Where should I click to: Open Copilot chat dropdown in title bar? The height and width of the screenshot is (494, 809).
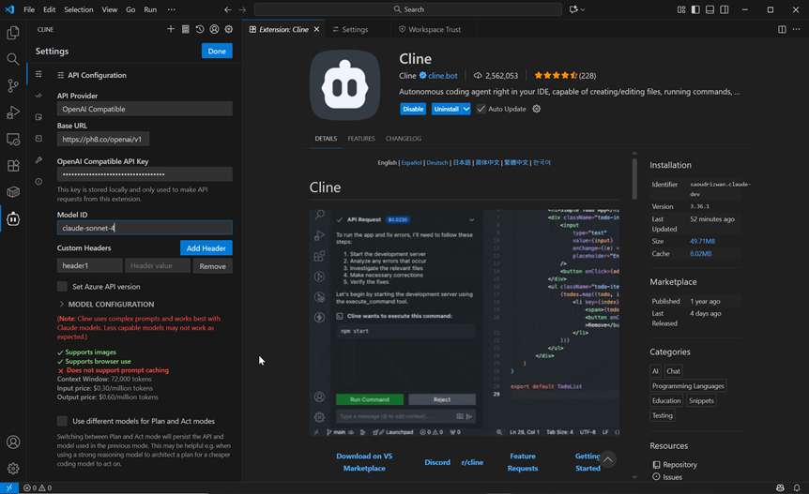click(x=583, y=9)
